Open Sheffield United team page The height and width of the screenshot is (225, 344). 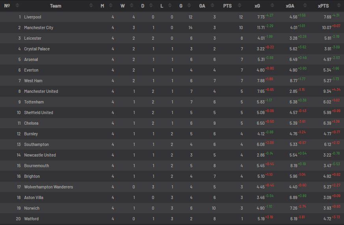(39, 112)
